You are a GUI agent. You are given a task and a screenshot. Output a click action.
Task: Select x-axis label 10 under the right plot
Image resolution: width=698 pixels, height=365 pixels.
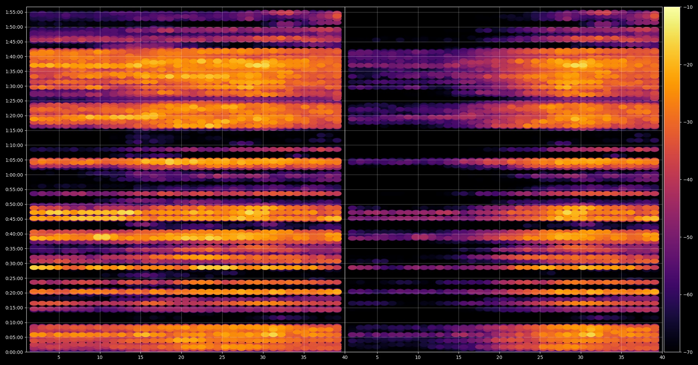tap(418, 357)
